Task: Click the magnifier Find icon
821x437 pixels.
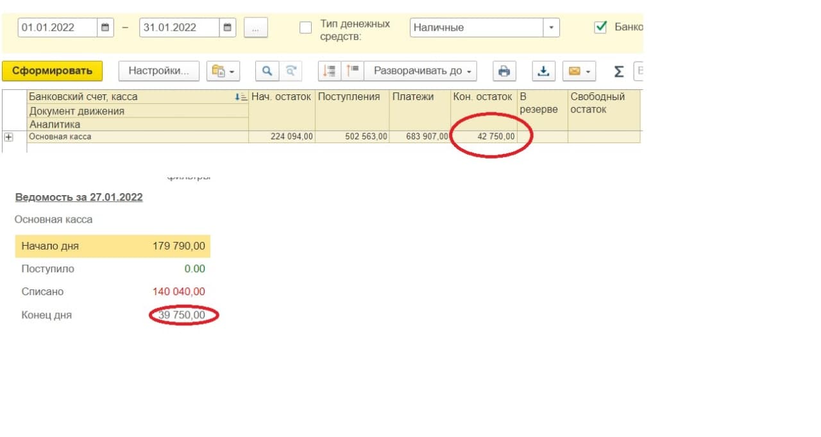Action: coord(267,71)
